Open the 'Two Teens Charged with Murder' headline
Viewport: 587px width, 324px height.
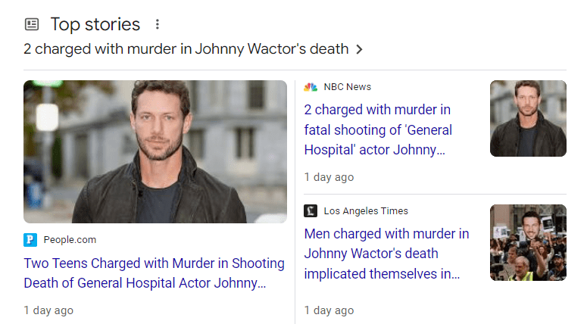[154, 273]
